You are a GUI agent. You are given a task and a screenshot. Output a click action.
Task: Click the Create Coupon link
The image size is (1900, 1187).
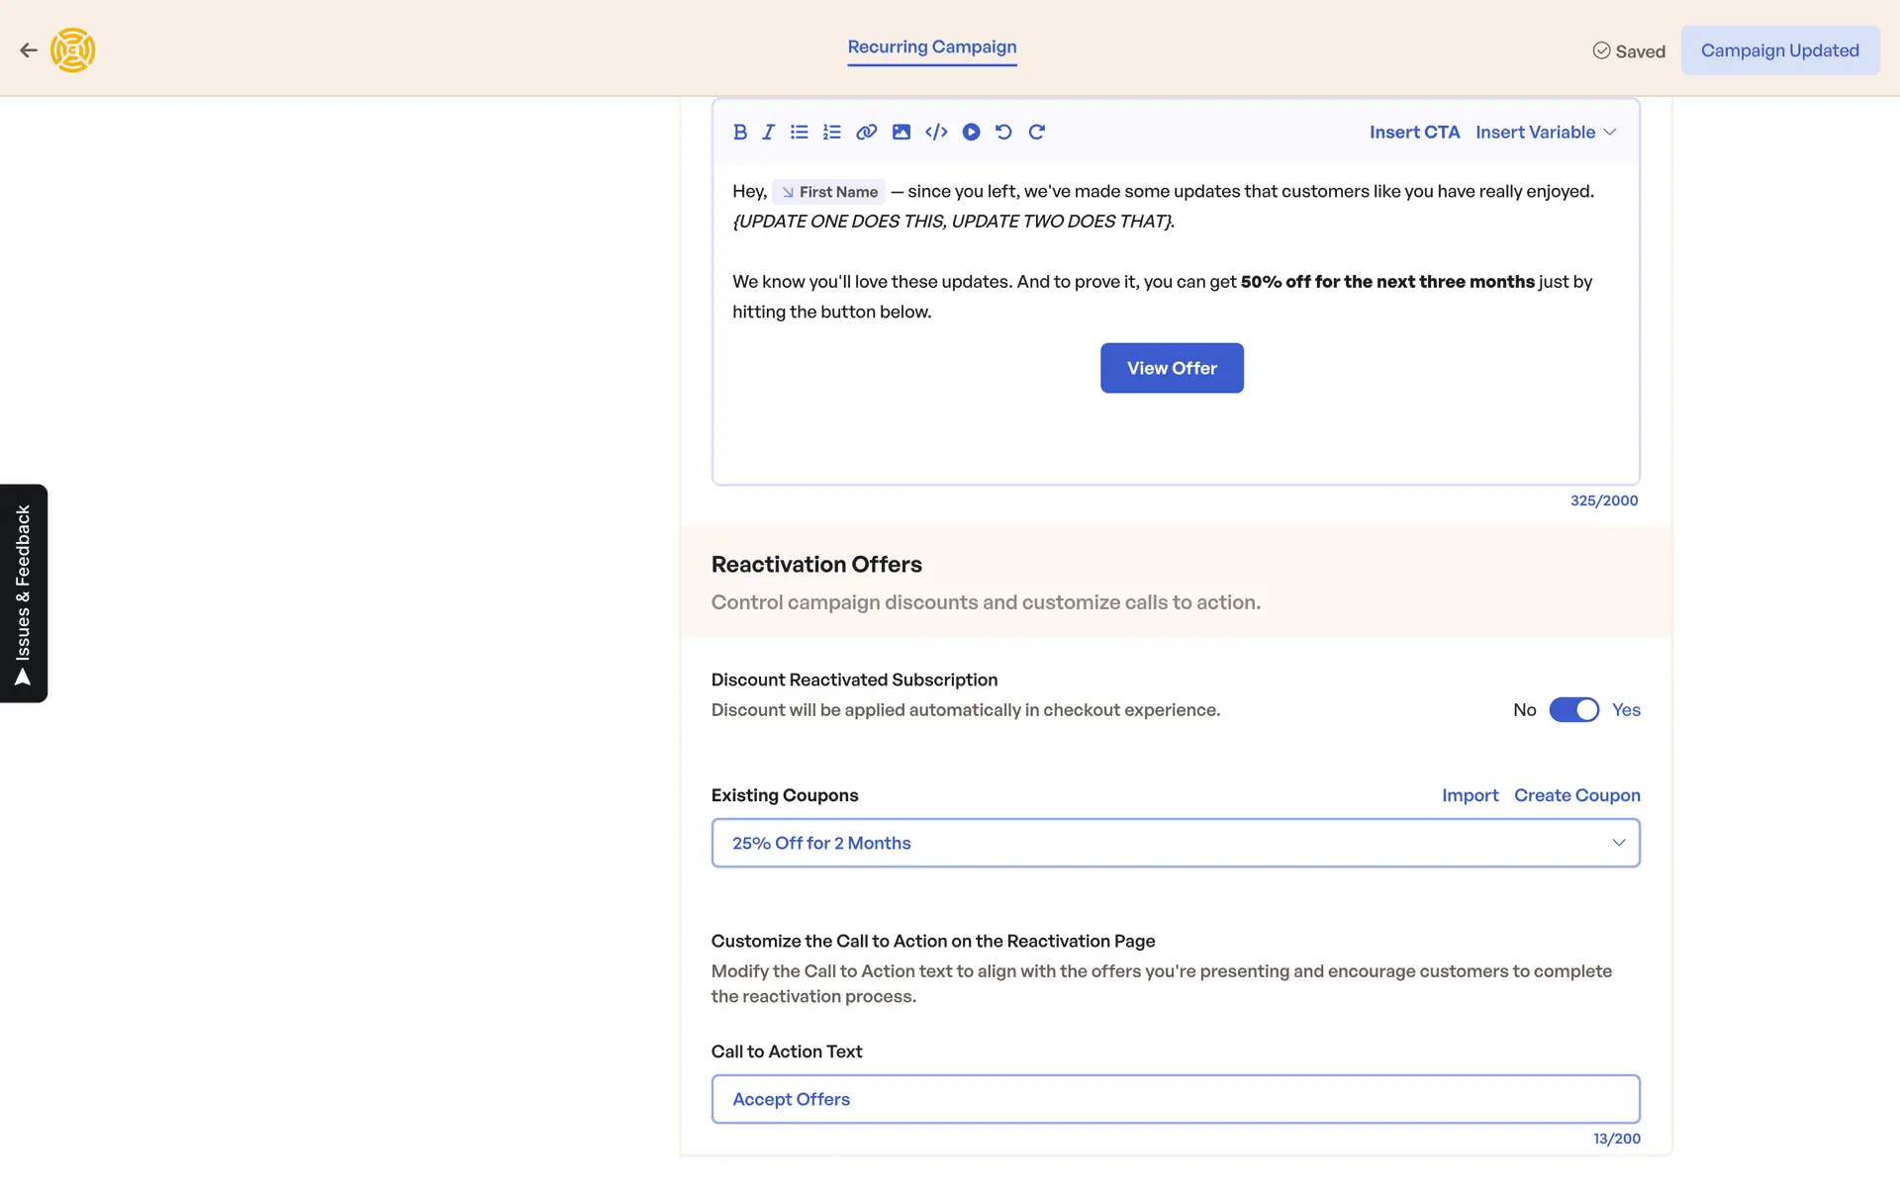tap(1576, 795)
